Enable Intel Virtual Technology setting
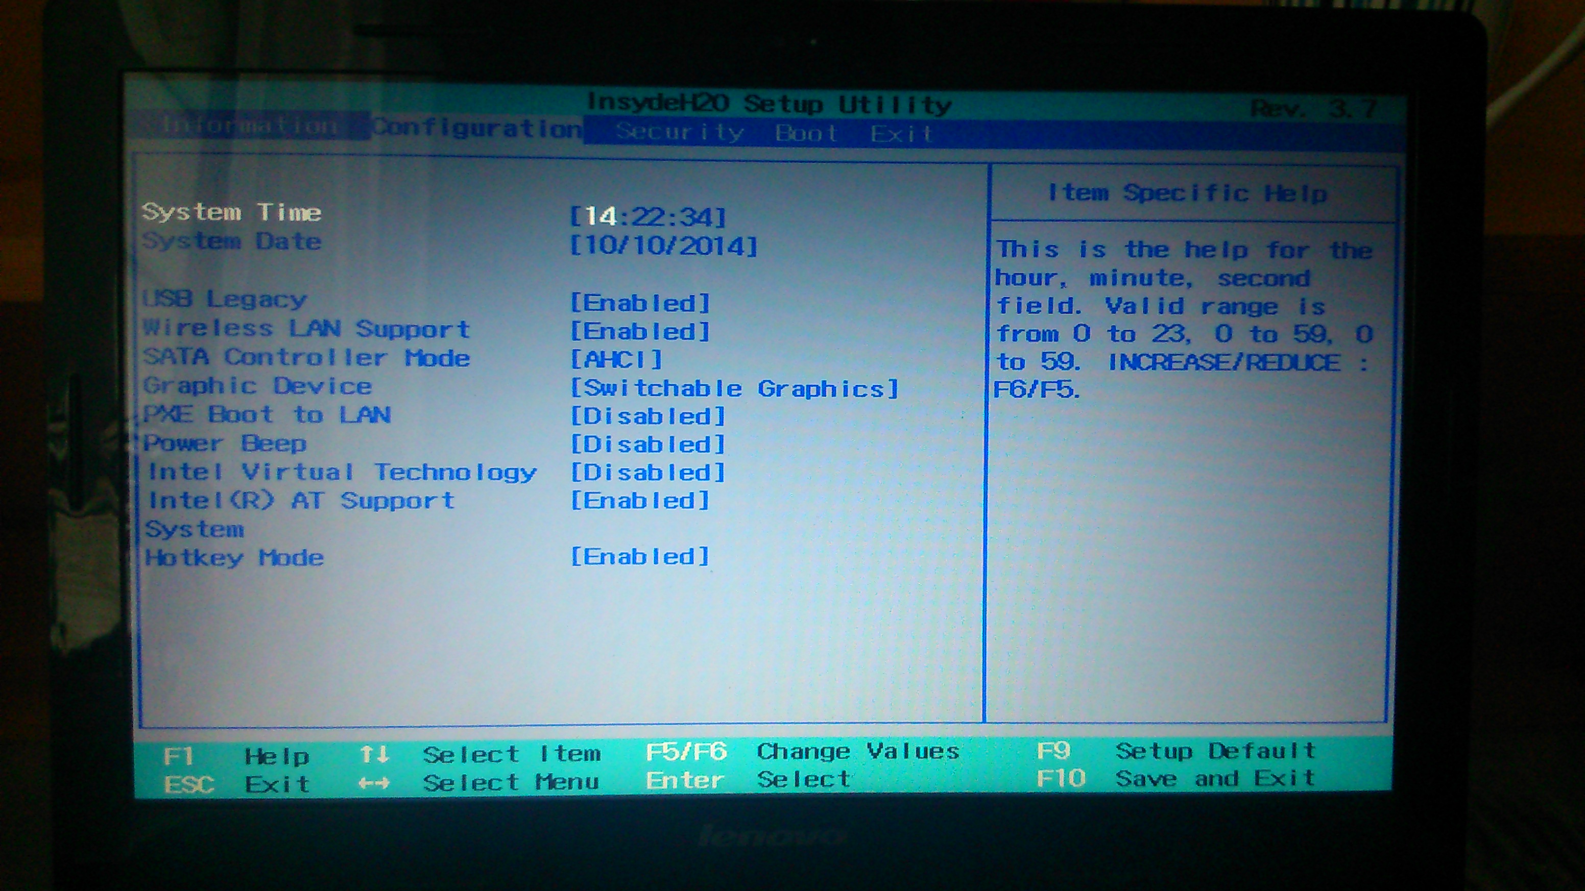 tap(648, 472)
